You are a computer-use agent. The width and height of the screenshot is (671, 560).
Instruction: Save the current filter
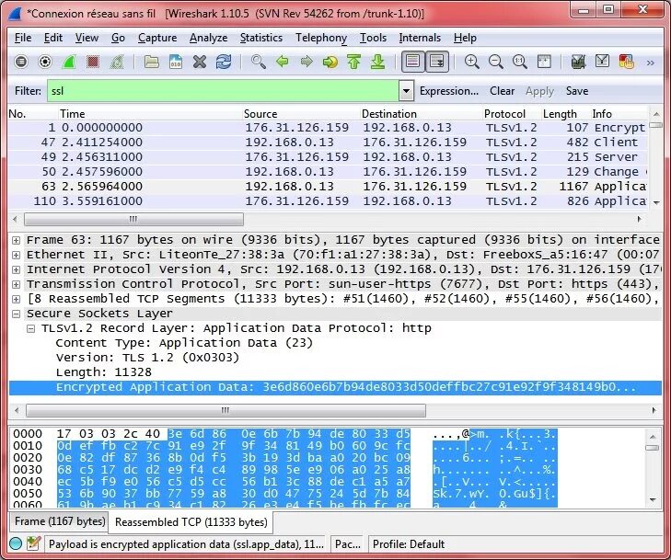(577, 91)
